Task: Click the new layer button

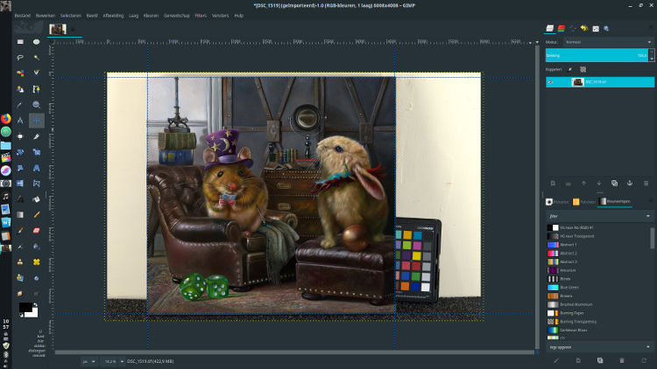Action: point(553,184)
